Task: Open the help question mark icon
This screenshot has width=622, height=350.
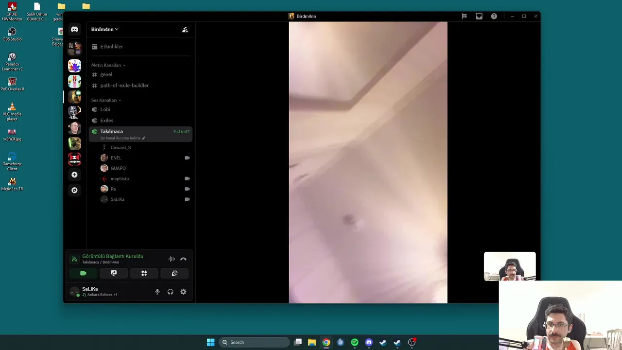Action: tap(494, 16)
